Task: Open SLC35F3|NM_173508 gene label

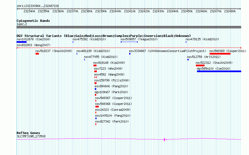Action: (x=31, y=136)
